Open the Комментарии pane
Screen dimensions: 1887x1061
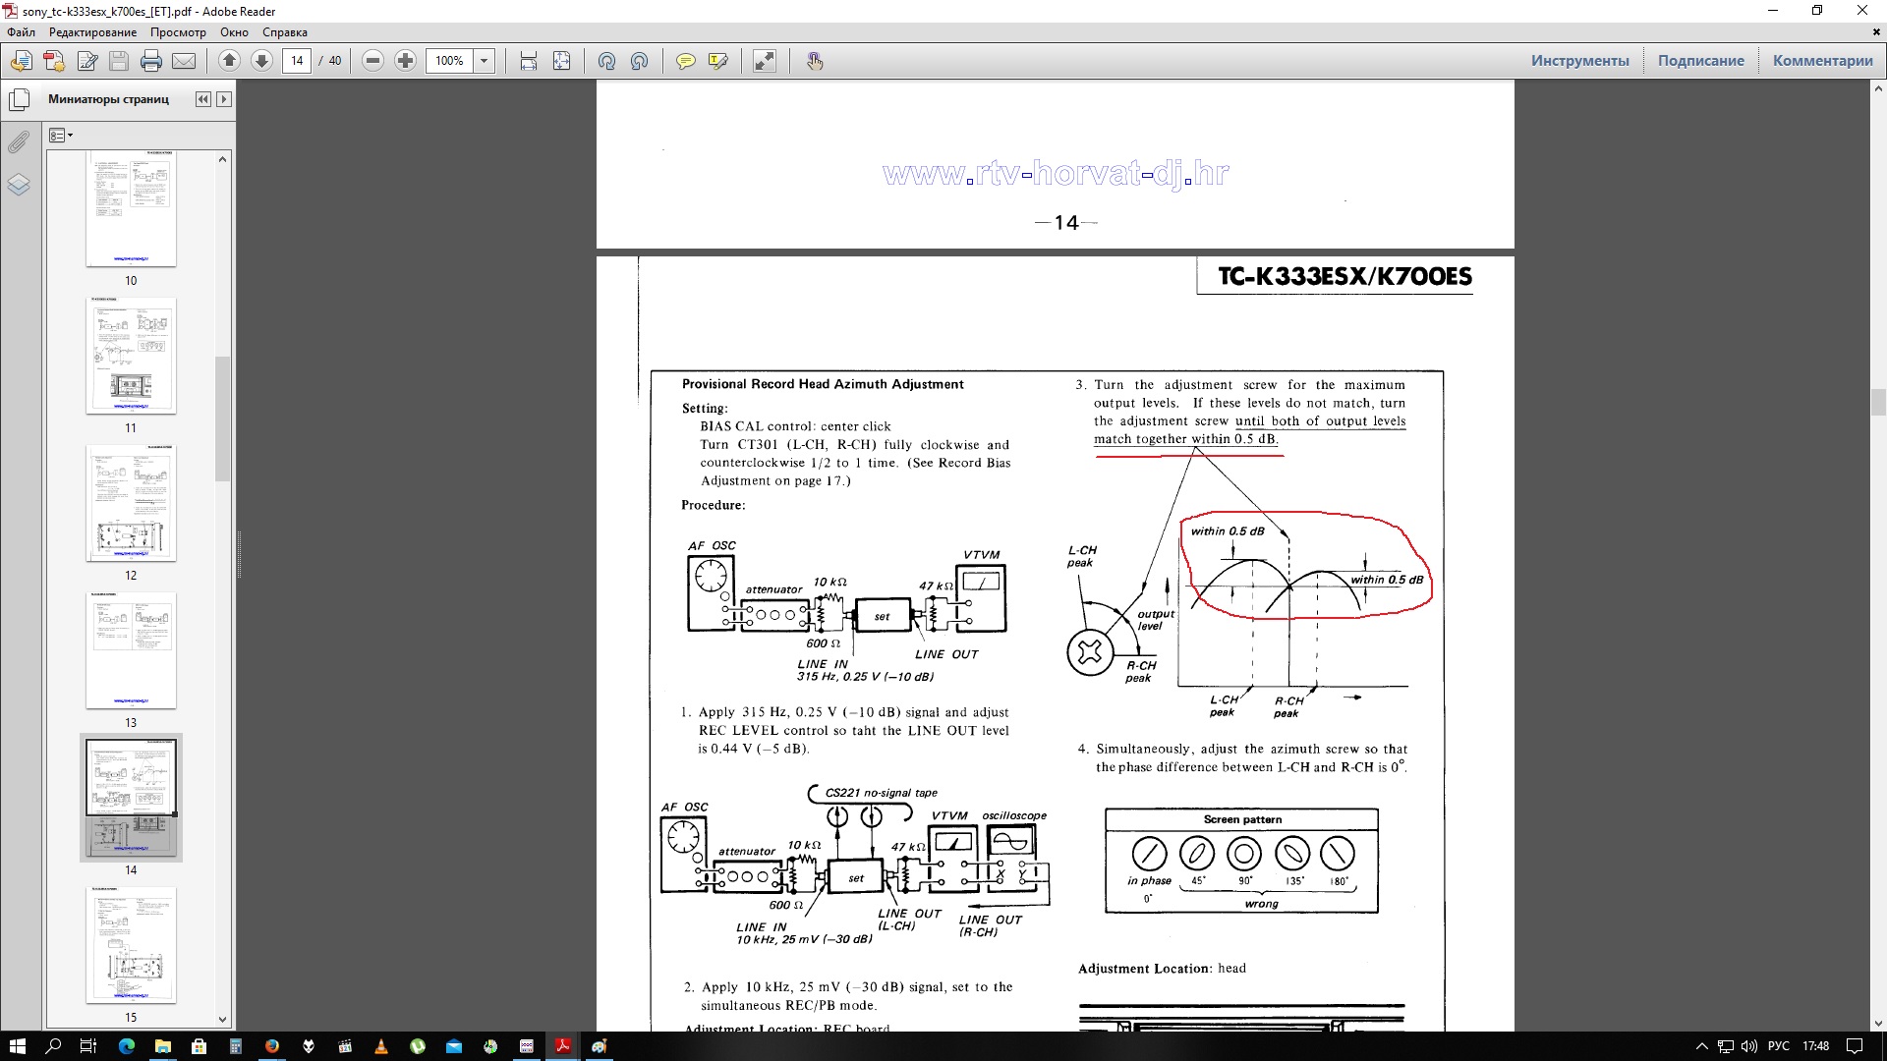[1822, 61]
